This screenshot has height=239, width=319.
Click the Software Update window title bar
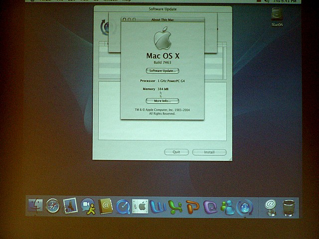click(x=163, y=9)
